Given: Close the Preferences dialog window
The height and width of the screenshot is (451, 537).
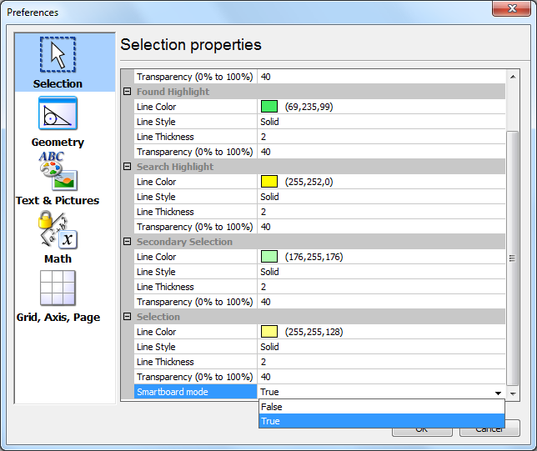Looking at the screenshot, I should pyautogui.click(x=514, y=12).
